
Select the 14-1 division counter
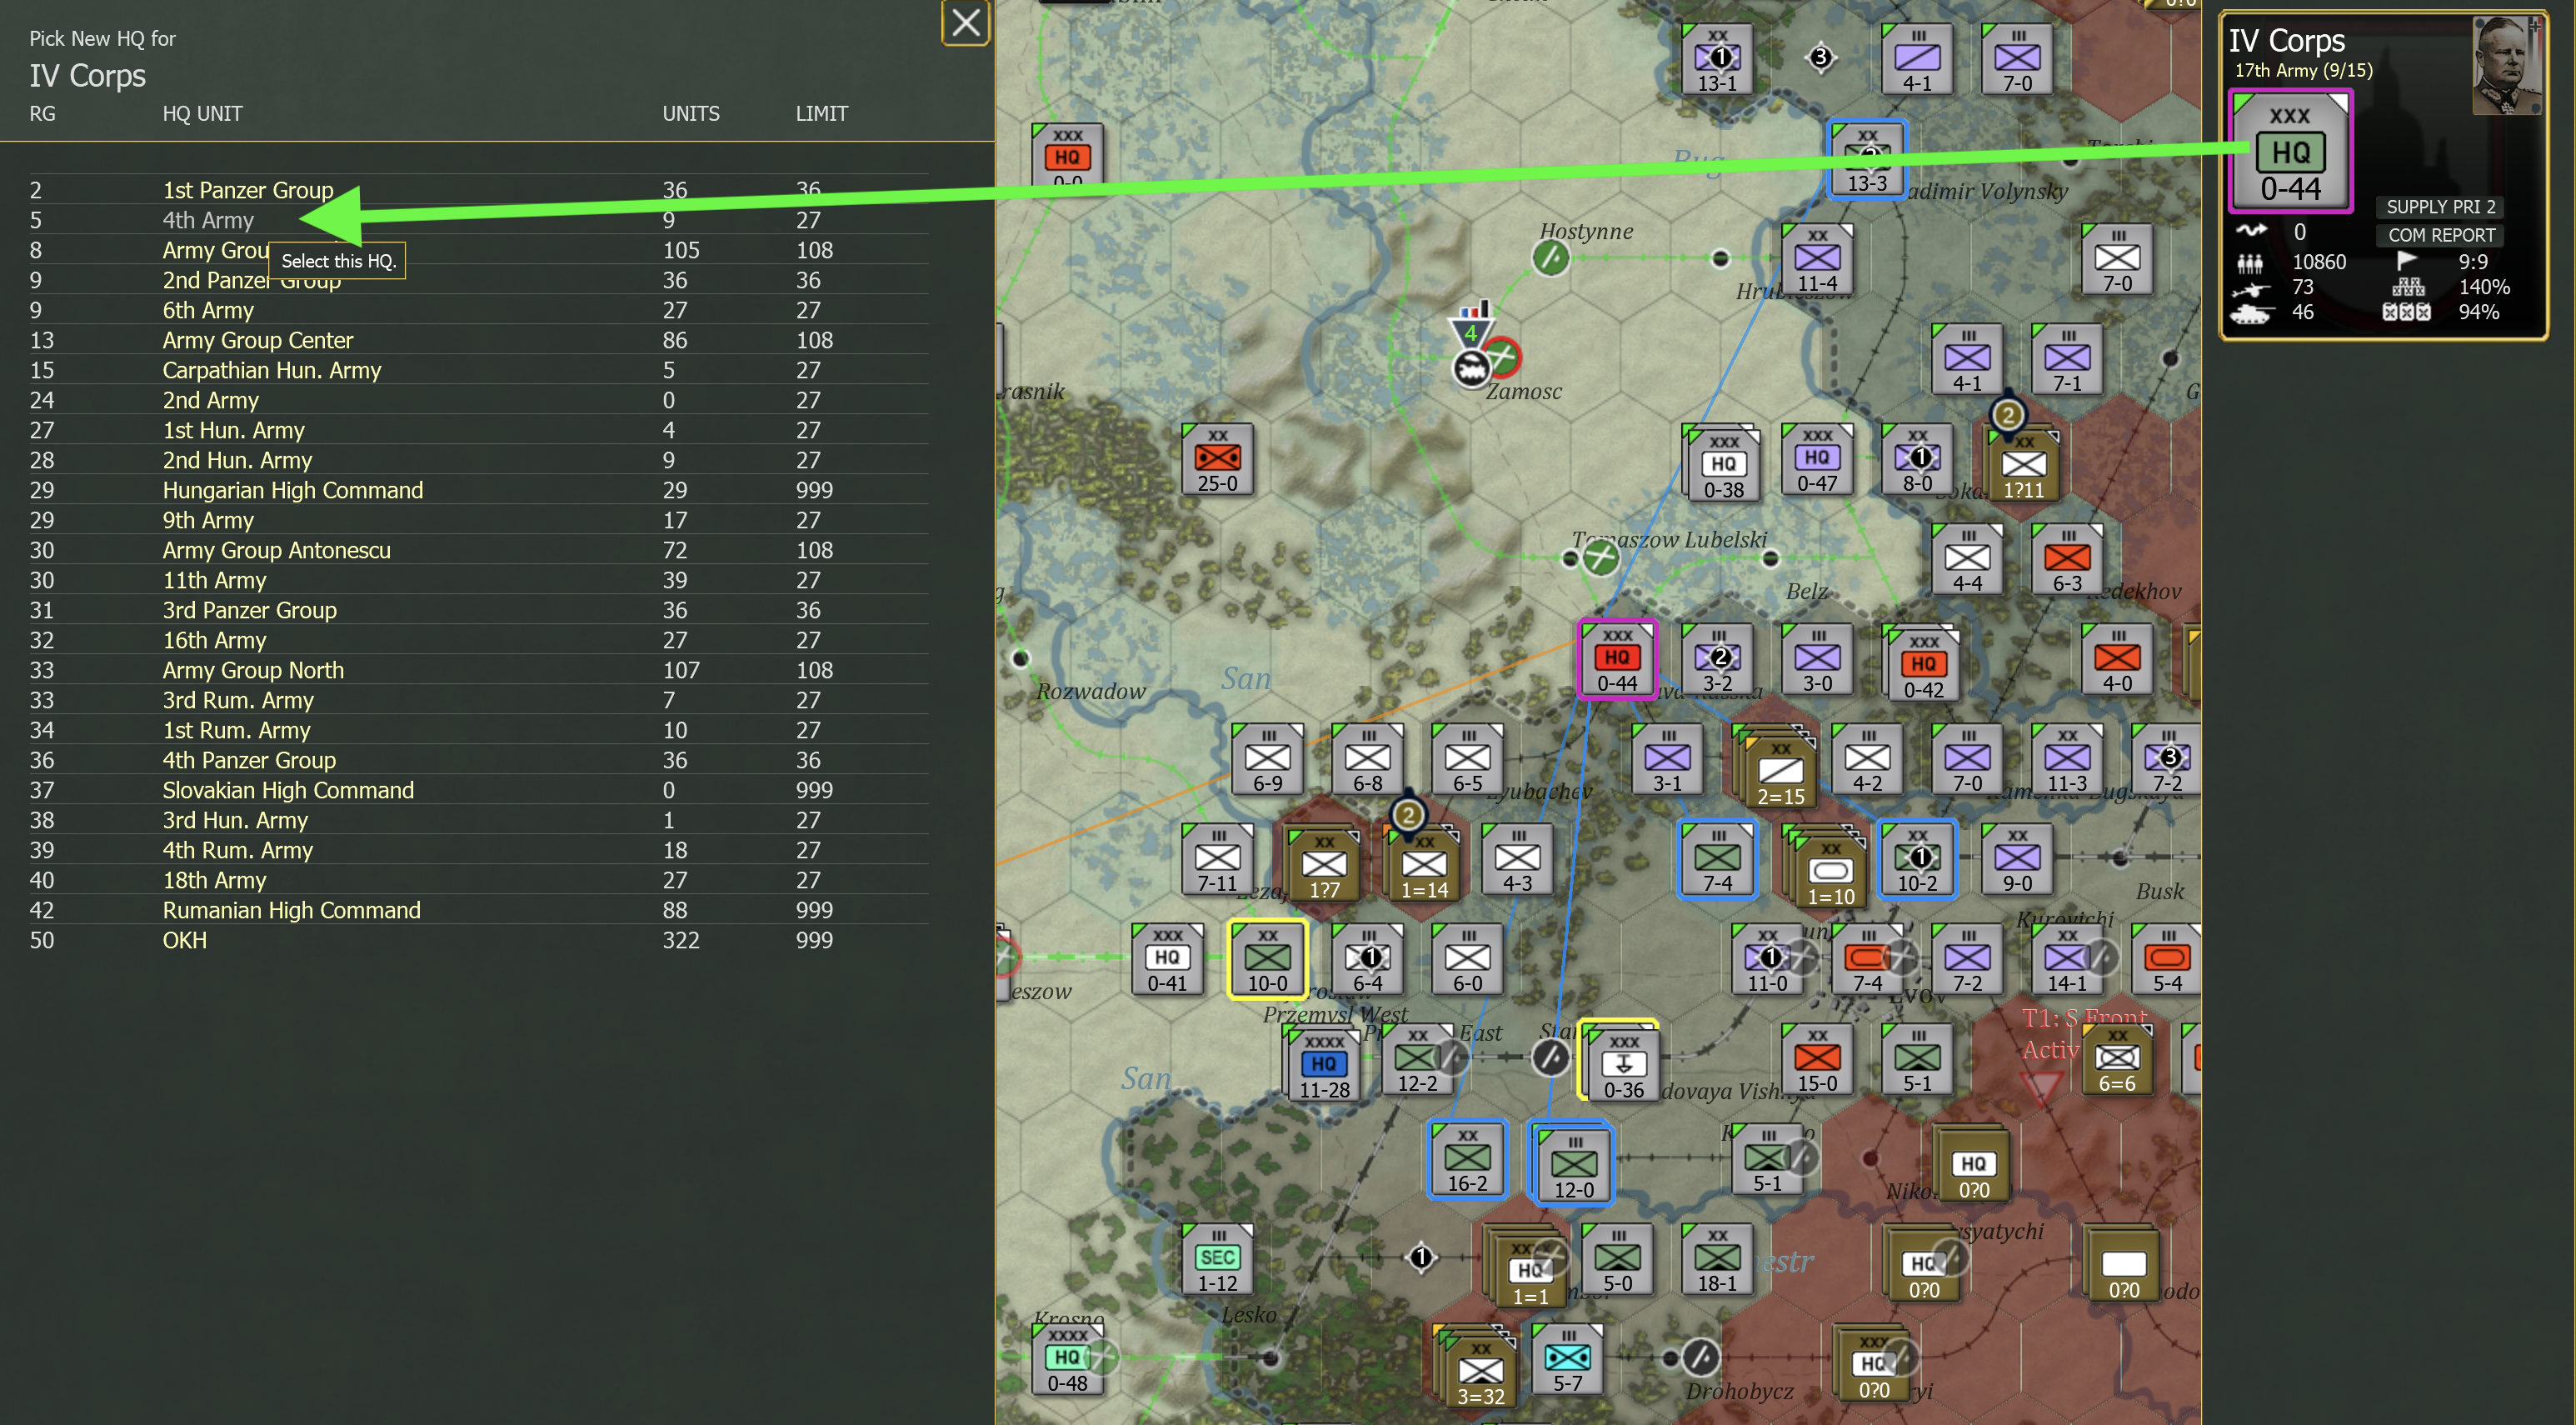coord(2067,958)
